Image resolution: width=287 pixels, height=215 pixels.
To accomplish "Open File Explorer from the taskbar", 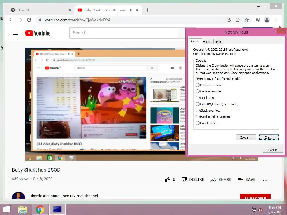I will pos(23,209).
